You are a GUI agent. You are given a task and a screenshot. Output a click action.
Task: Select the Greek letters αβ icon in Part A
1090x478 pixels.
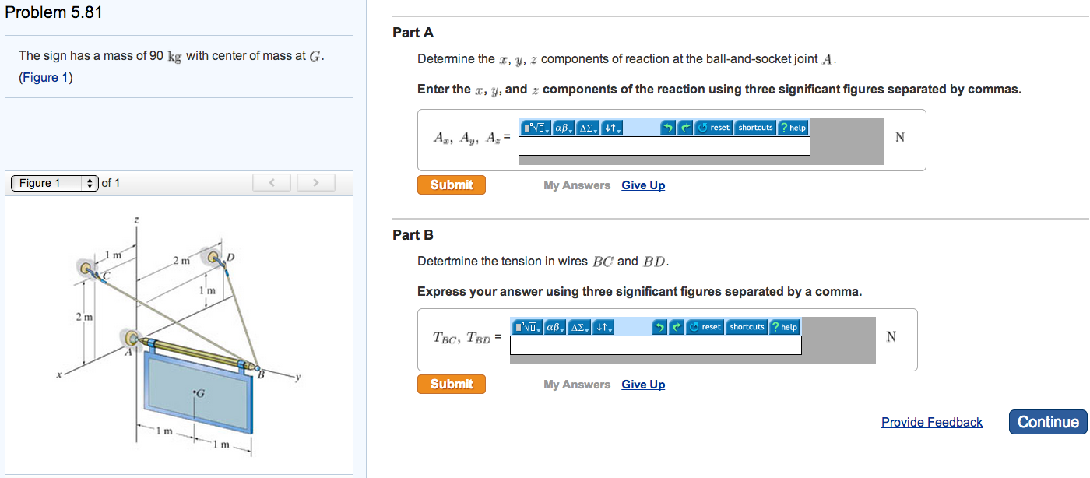tap(562, 128)
